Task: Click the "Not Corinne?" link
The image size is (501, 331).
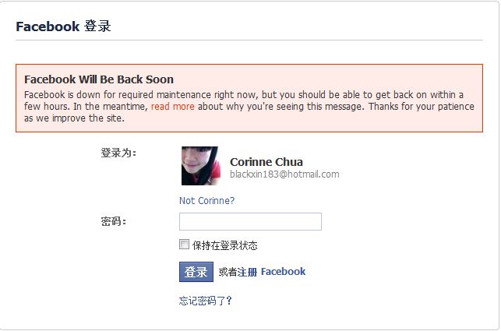Action: 206,201
